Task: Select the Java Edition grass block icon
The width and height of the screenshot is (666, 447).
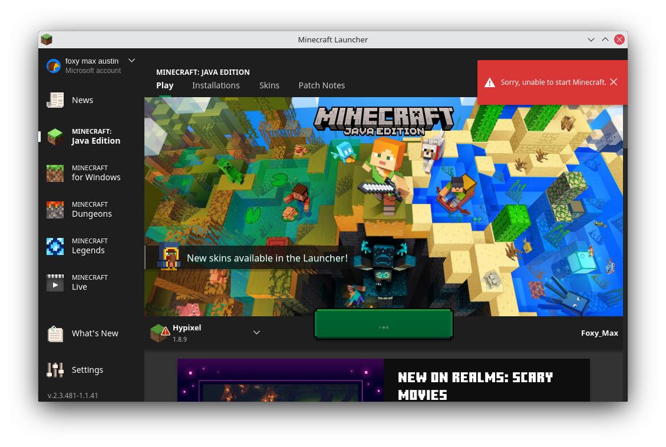Action: click(x=55, y=137)
